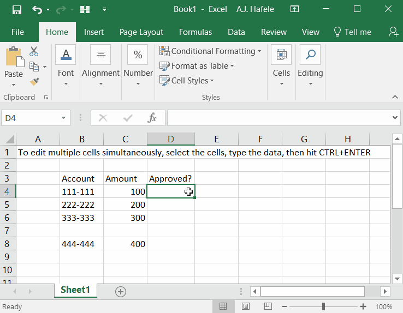Switch to the Insert tab
Screen dimensions: 403x313
(x=94, y=32)
